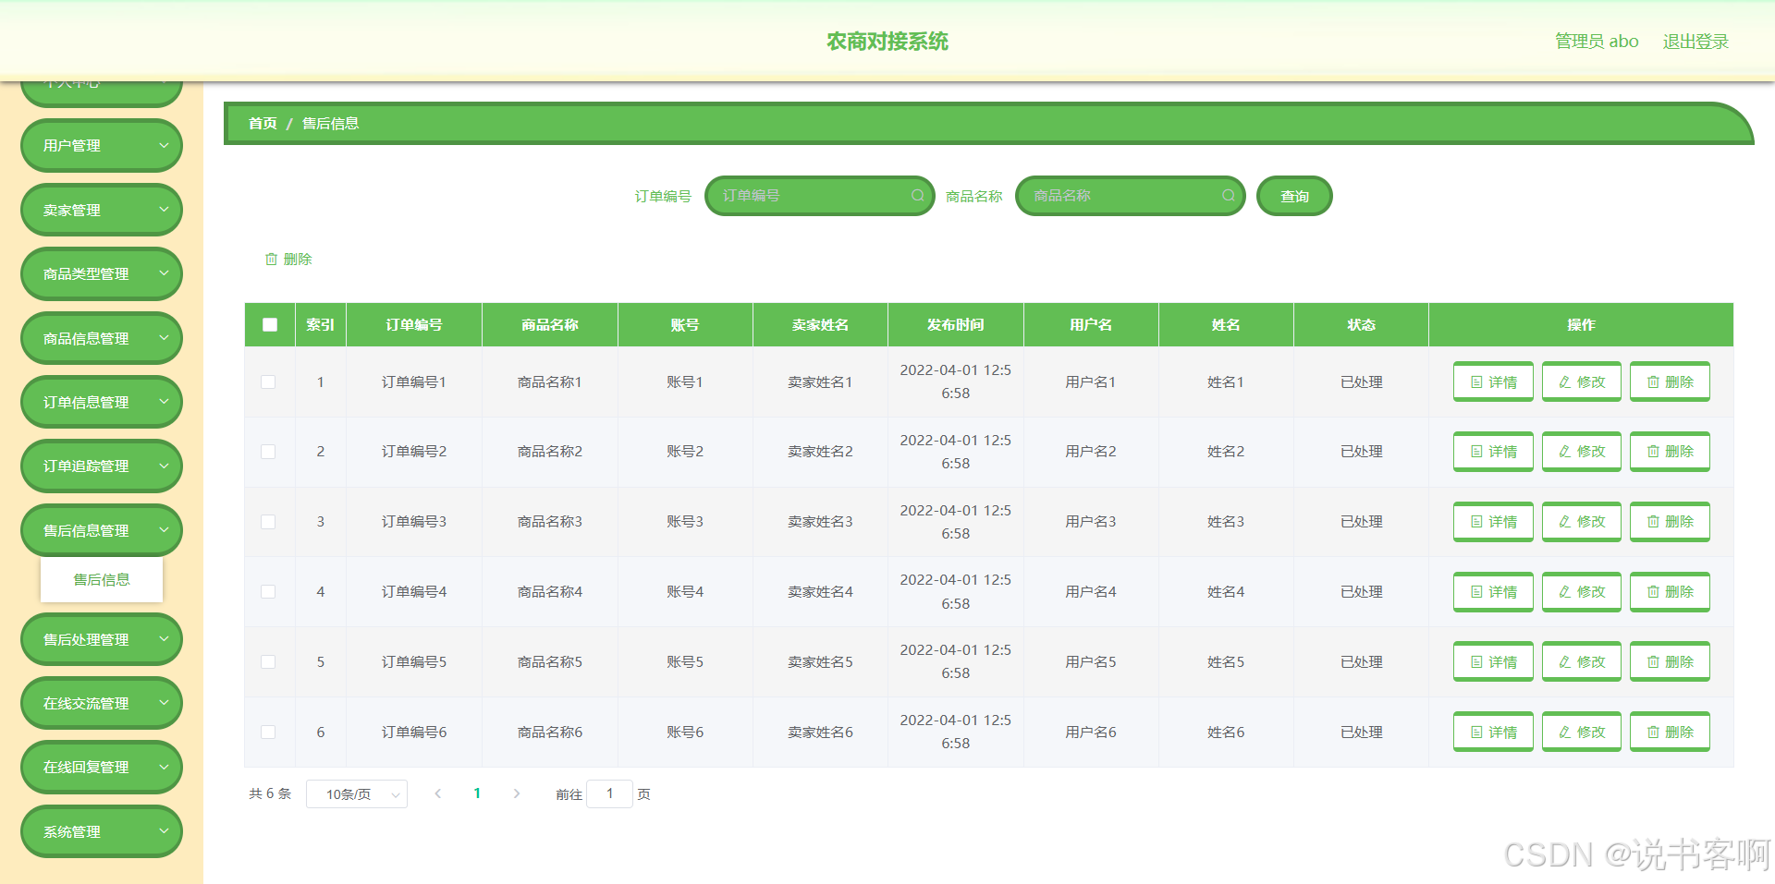Collapse the 售后信息管理 sidebar menu

pos(102,531)
